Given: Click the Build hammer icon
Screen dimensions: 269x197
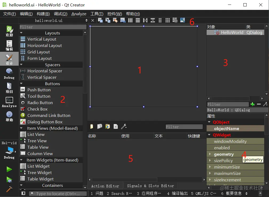Looking at the screenshot, I should pyautogui.click(x=9, y=190).
